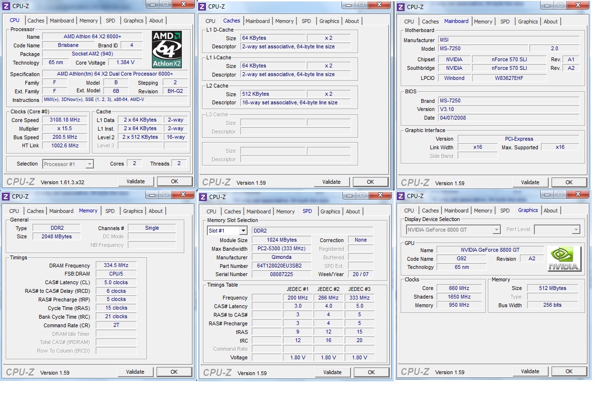Click OK in the Memory window
This screenshot has height=400, width=609.
coord(174,372)
